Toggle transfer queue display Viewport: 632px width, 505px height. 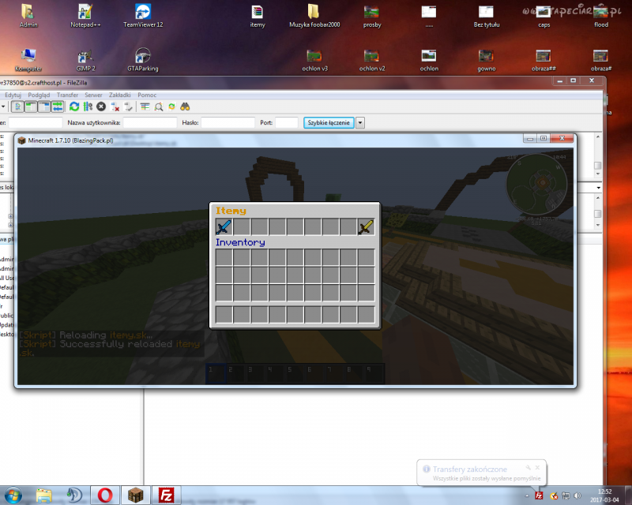pos(57,107)
